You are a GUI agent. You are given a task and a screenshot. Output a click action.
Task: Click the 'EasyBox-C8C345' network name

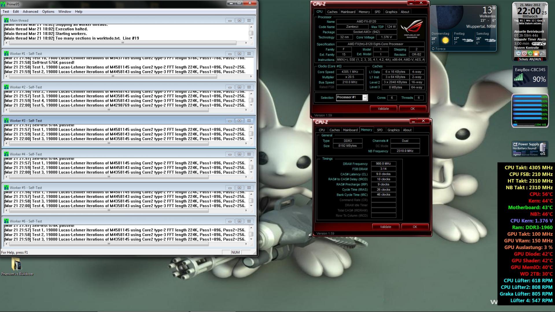coord(530,70)
